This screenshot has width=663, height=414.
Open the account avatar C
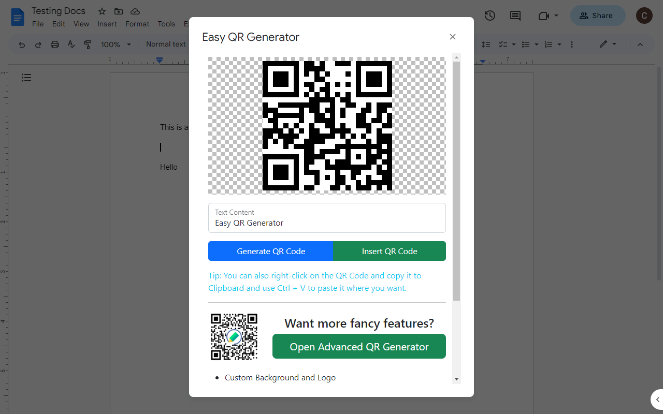pos(644,16)
